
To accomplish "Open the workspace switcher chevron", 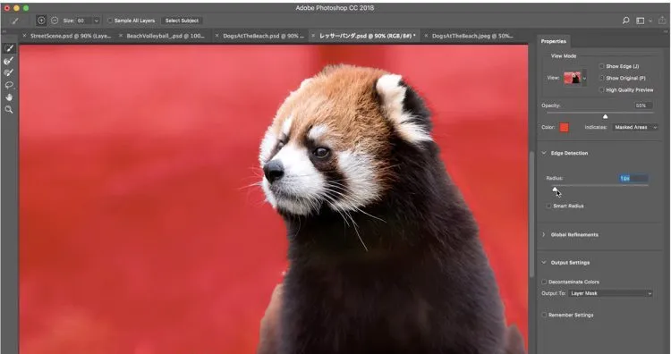I will 650,21.
